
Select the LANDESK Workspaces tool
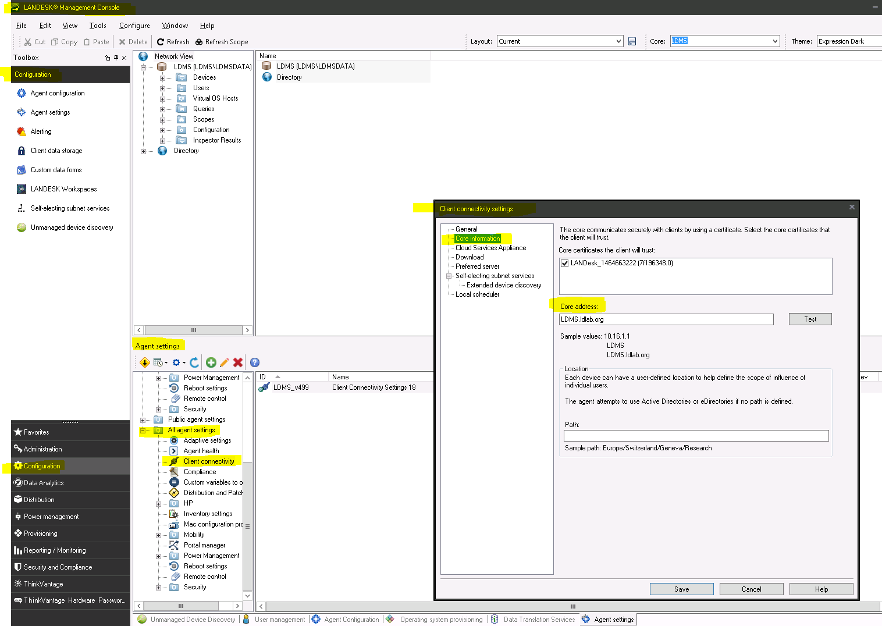(62, 188)
